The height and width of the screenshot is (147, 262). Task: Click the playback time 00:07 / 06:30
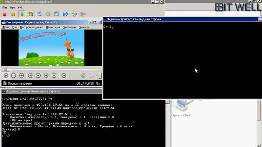click(85, 83)
